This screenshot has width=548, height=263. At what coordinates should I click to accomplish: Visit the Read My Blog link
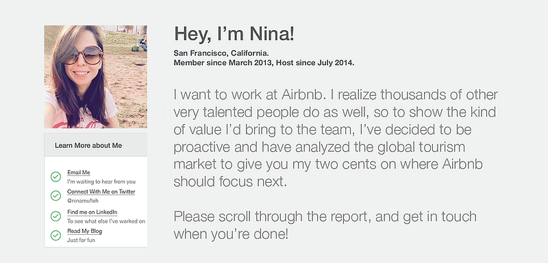[x=84, y=231]
